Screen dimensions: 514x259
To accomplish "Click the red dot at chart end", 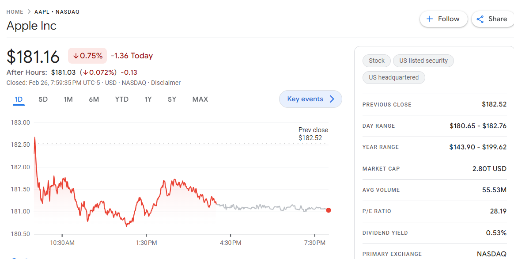I will 329,210.
